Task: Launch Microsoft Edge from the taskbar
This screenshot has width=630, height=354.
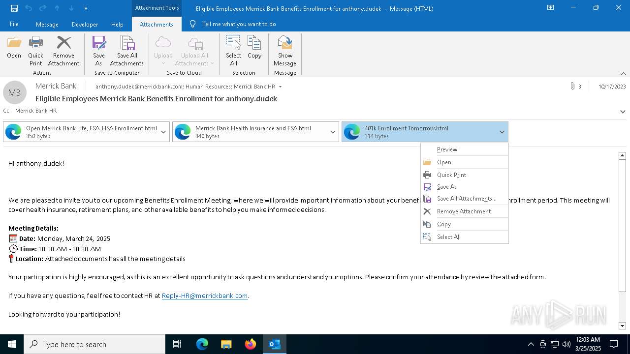Action: 202,344
